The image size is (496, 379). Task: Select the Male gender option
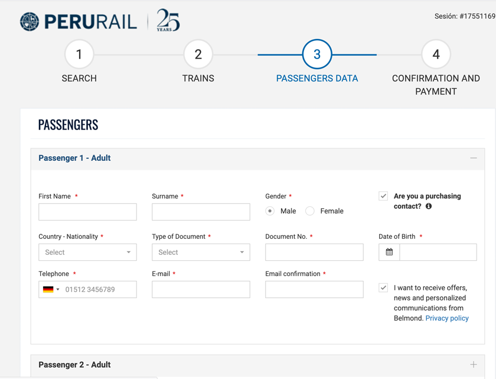click(270, 211)
